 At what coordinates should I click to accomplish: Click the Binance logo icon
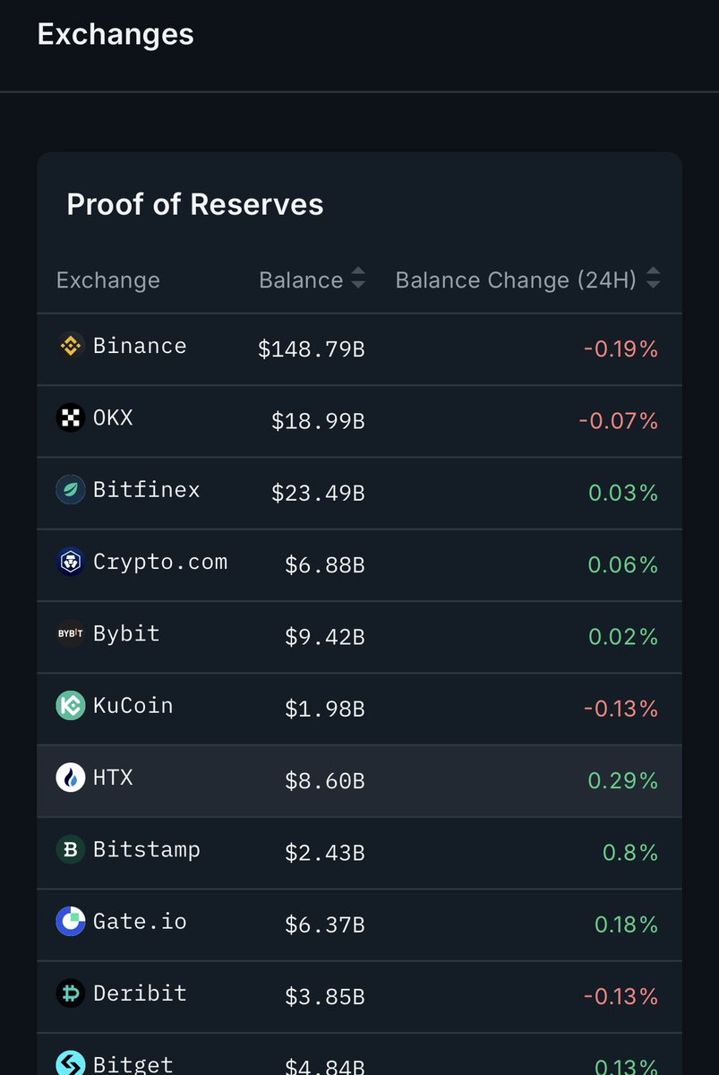click(x=71, y=346)
